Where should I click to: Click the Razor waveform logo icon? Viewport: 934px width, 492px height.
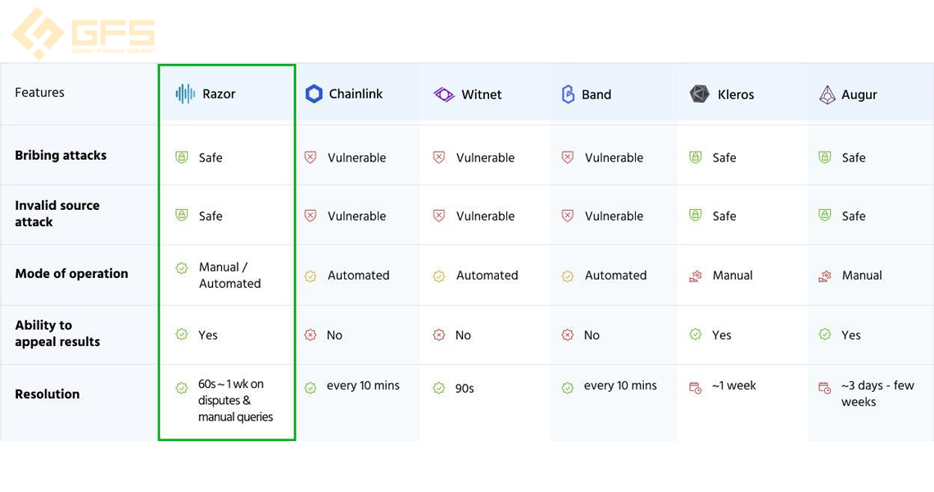185,93
